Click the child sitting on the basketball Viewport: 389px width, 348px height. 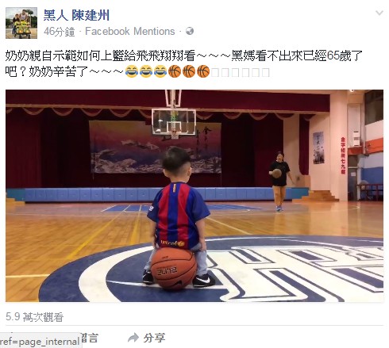[179, 216]
